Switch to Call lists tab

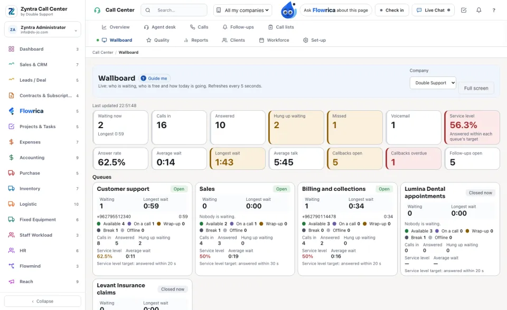(x=281, y=27)
